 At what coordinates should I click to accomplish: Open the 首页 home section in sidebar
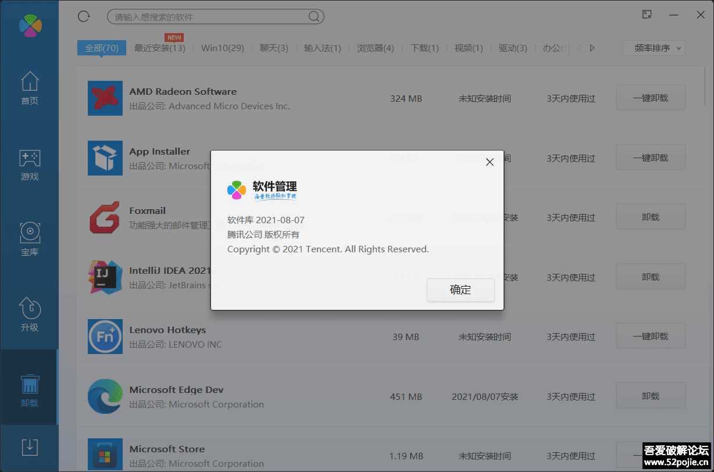pos(29,87)
